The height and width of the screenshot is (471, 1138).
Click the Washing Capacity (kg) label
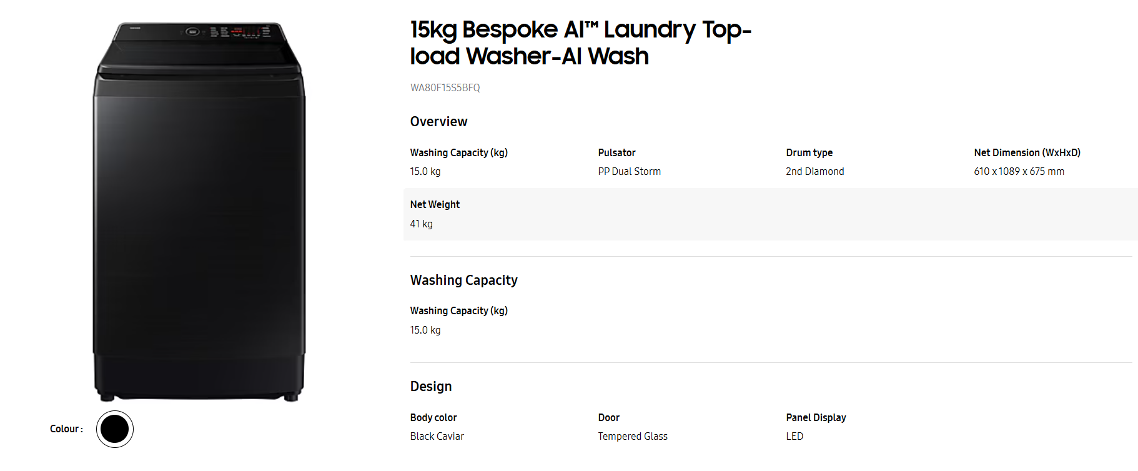point(458,152)
